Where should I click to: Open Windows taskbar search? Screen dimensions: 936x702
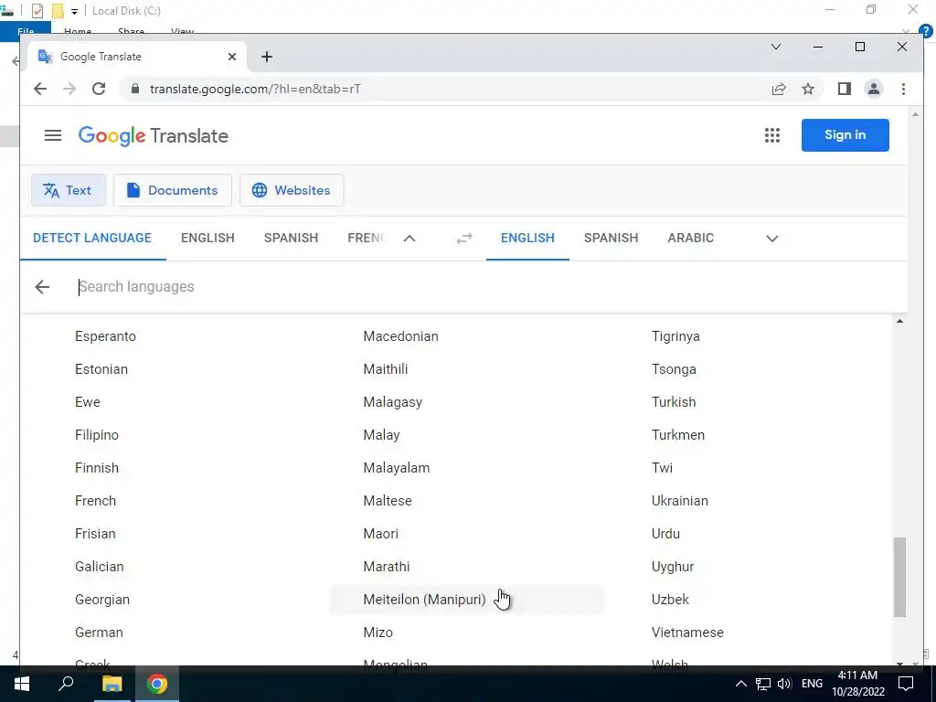[66, 684]
